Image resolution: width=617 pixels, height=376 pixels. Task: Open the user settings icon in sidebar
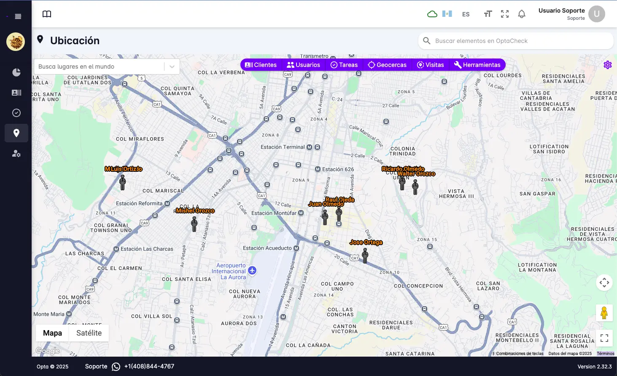click(x=16, y=153)
